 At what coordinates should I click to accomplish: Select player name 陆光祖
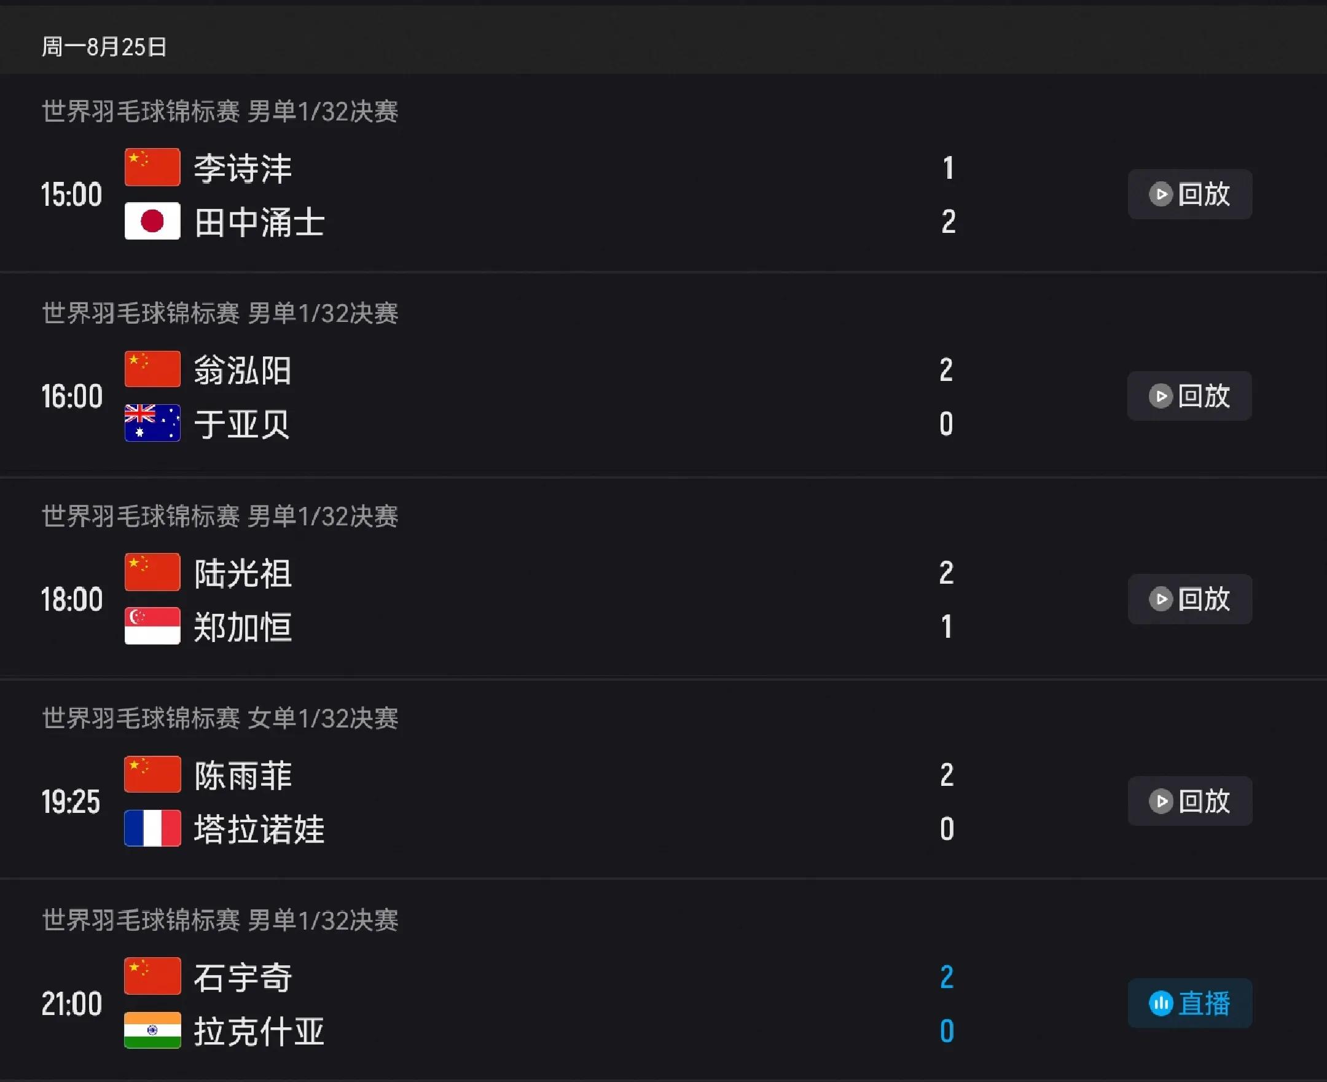(x=243, y=573)
